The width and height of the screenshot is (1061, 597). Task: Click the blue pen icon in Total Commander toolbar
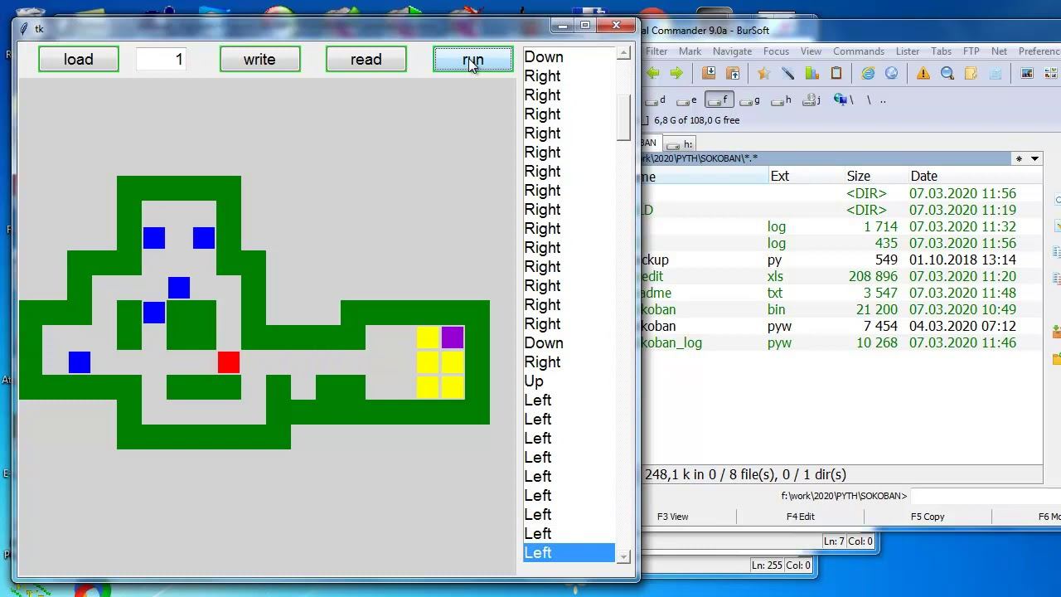tap(788, 73)
